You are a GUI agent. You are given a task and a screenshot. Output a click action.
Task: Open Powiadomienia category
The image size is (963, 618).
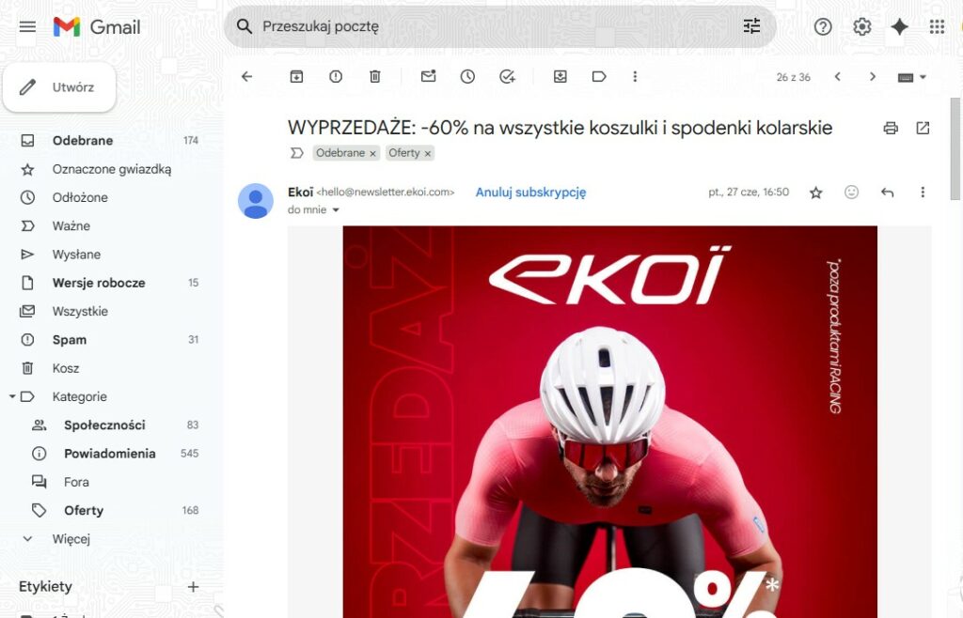(111, 454)
